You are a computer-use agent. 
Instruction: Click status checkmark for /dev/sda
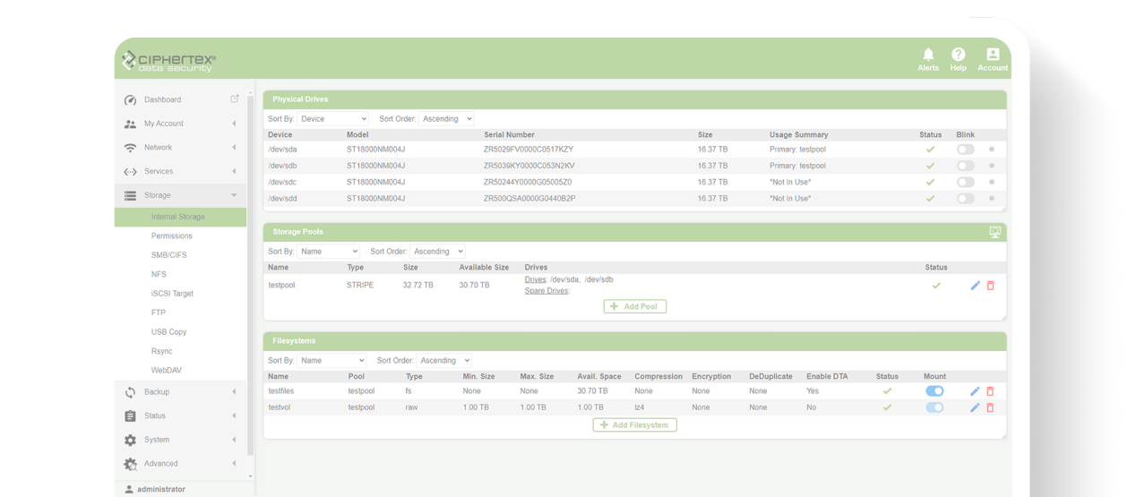[930, 150]
